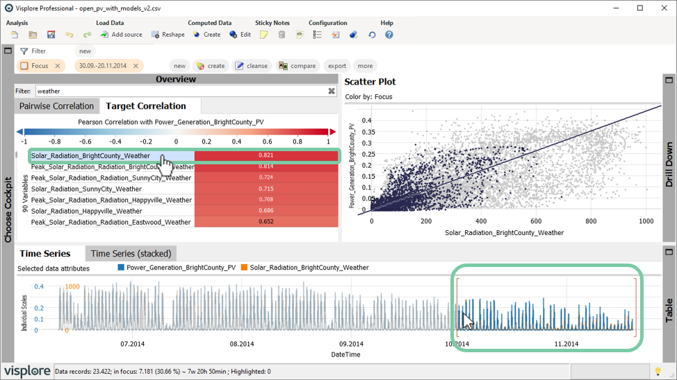The image size is (677, 380).
Task: Remove the 30.09.-20.11.2014 date filter
Action: point(136,66)
